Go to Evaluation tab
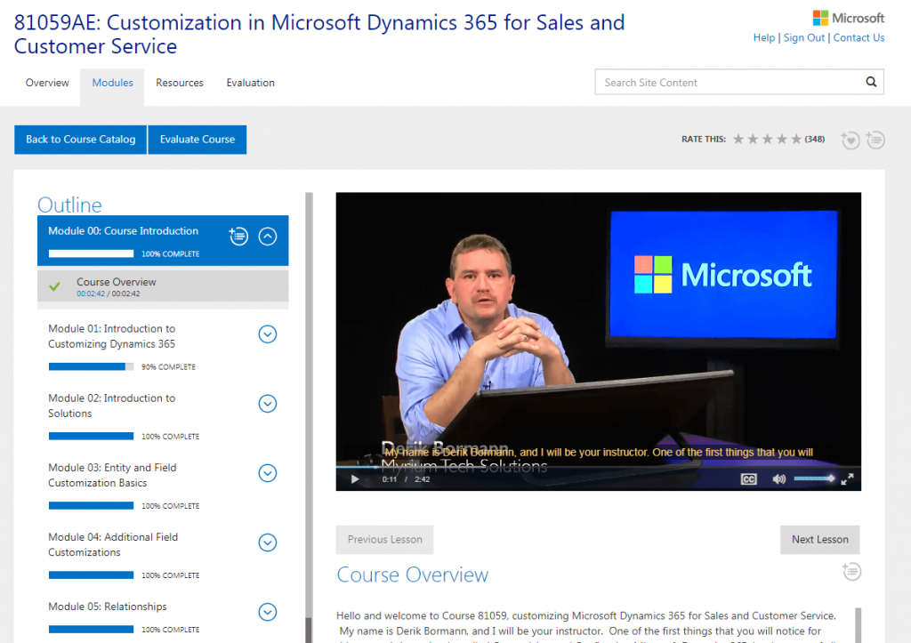This screenshot has width=911, height=643. (250, 83)
